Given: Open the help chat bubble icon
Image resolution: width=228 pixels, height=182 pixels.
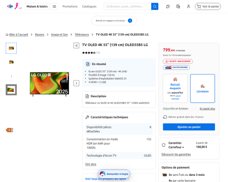Looking at the screenshot, I should 168,7.
